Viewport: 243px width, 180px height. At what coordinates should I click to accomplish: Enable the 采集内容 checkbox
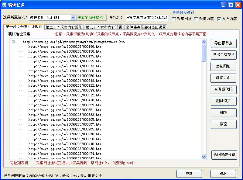[x=196, y=19]
